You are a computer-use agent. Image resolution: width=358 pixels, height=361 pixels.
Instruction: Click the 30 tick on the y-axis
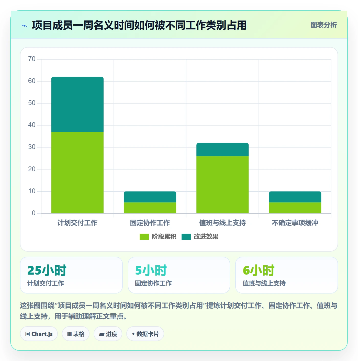[x=32, y=147]
